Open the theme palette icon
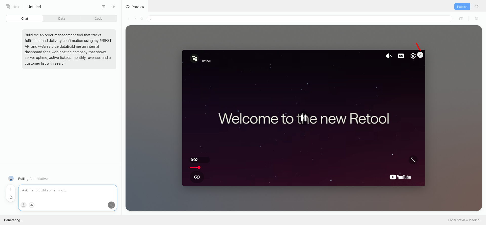 coord(476,19)
